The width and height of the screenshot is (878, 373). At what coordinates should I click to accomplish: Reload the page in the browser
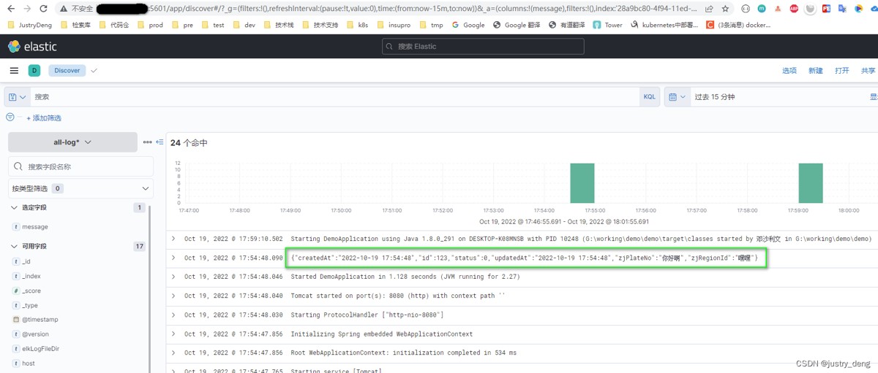click(x=43, y=9)
